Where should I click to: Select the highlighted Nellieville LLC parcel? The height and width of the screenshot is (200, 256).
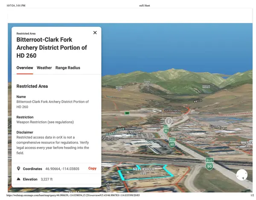coord(143,171)
